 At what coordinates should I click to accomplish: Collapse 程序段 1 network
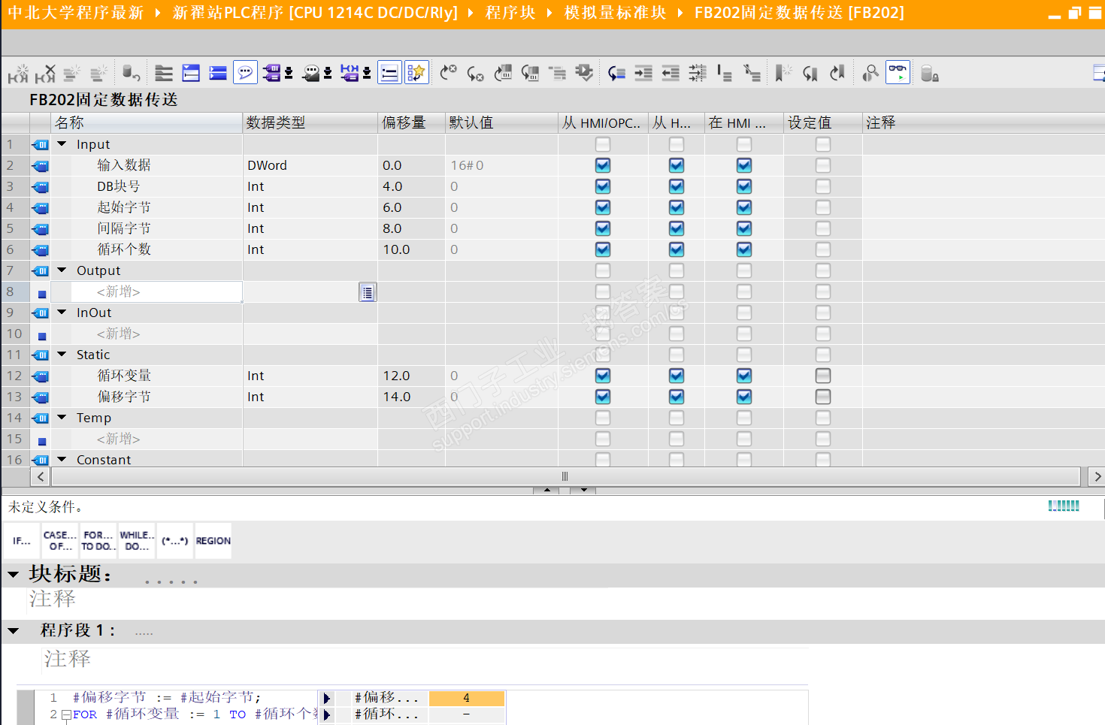(13, 631)
